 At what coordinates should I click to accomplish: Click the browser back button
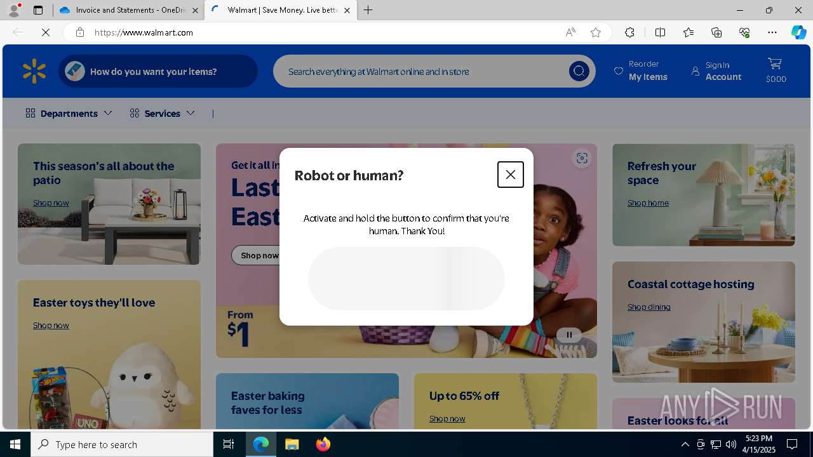click(x=18, y=32)
